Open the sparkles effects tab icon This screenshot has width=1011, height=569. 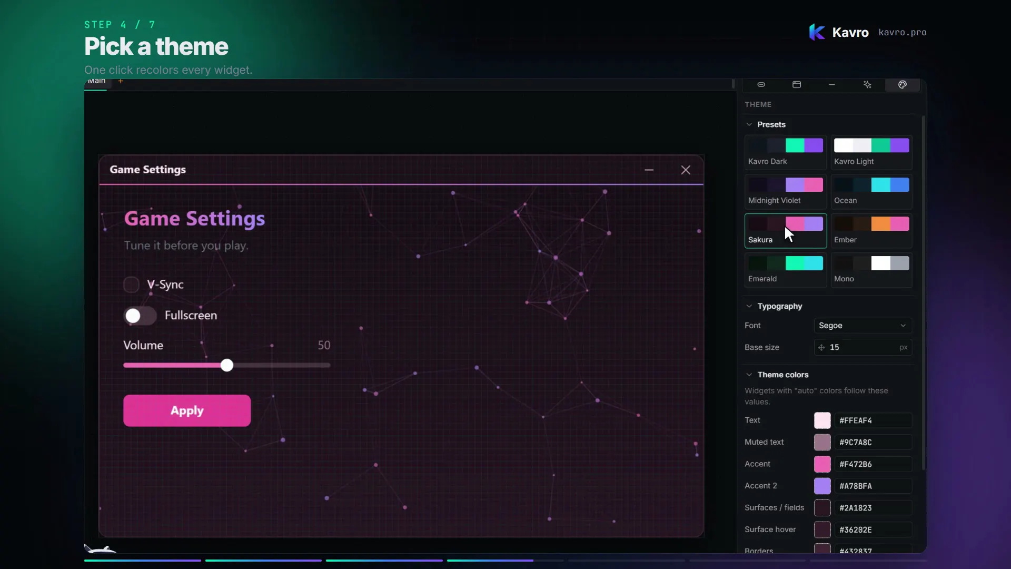[867, 85]
